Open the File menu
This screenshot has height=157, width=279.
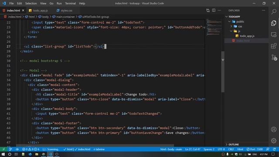point(11,3)
